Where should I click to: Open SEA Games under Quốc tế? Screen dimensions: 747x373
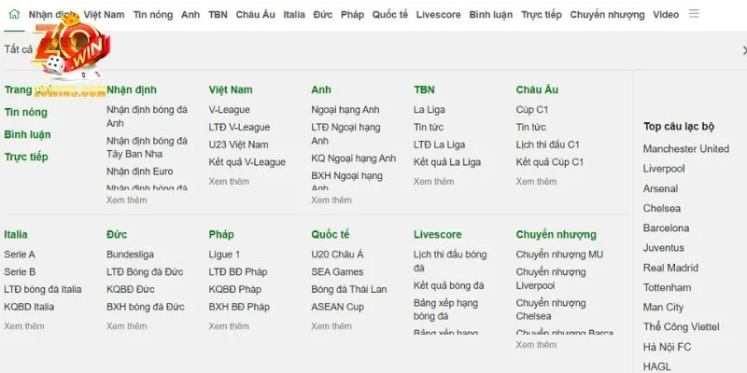(x=337, y=272)
